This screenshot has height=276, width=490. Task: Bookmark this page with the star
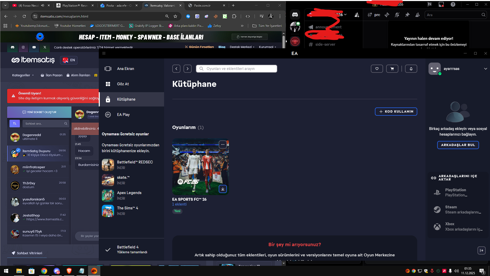(x=175, y=16)
